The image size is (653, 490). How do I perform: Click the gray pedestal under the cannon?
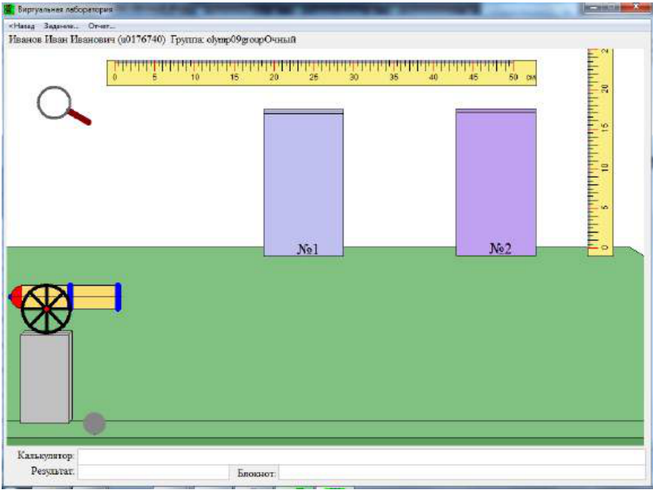coord(45,377)
